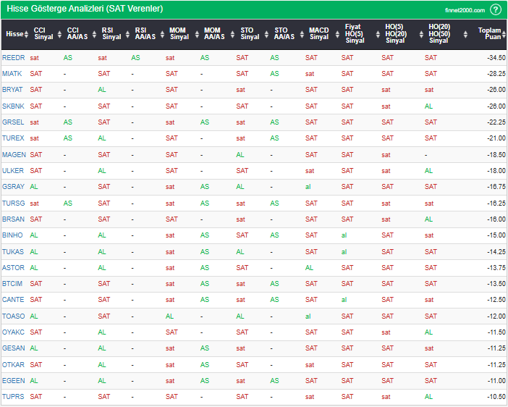Open the REEDR stock link
508x407 pixels.
tap(13, 57)
